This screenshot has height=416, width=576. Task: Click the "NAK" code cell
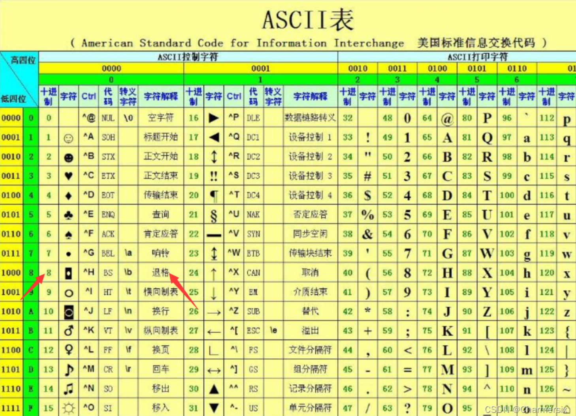tap(253, 215)
